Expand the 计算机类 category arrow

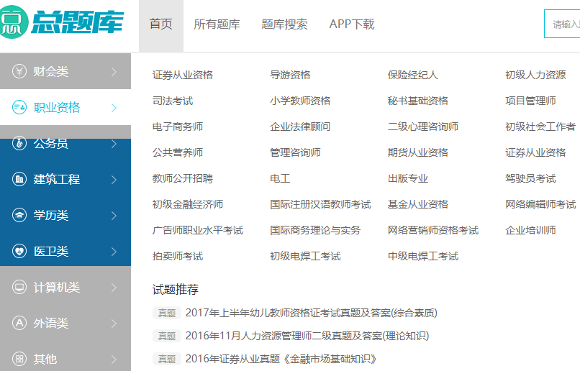(114, 287)
